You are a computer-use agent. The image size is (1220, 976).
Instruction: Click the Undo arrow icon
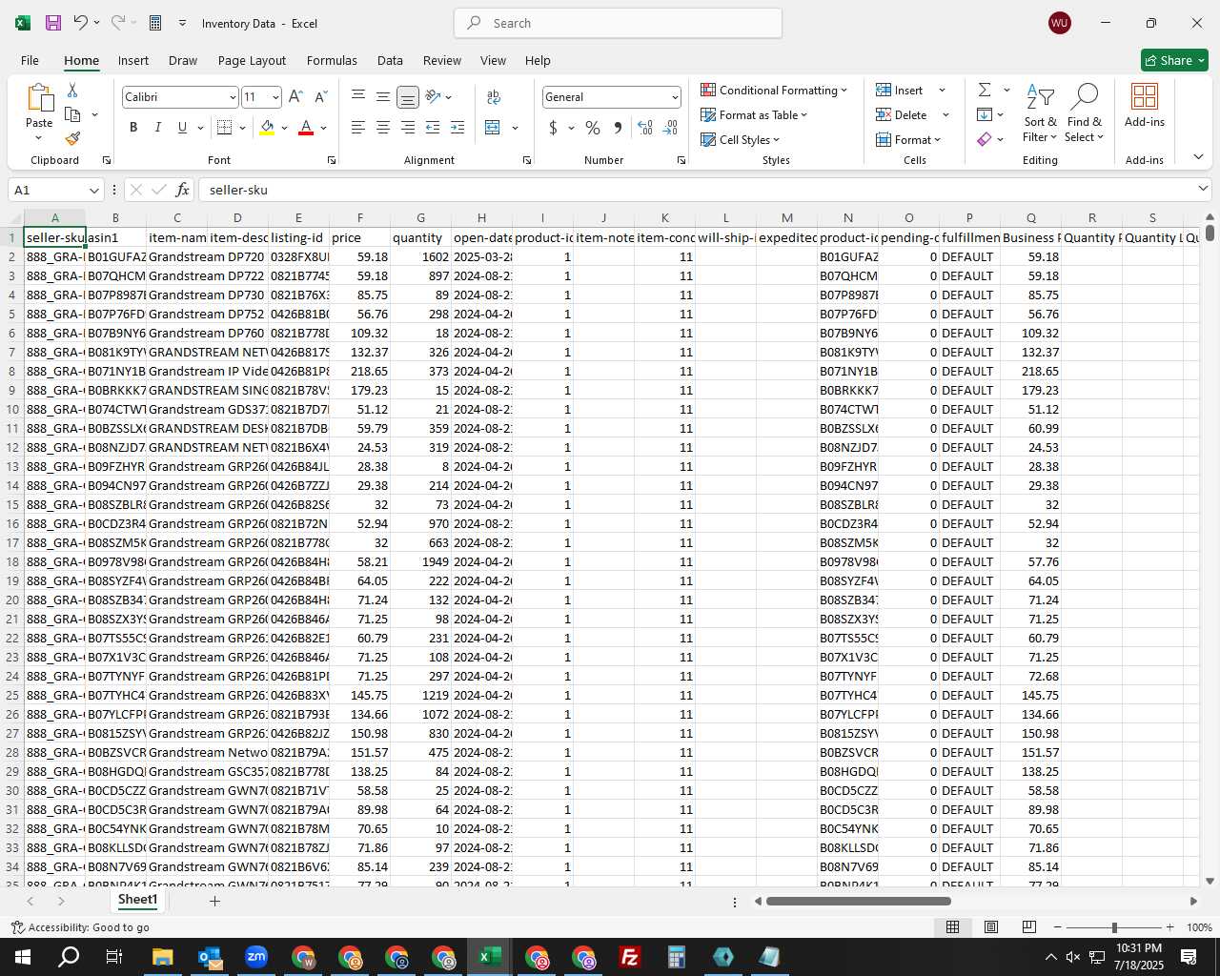pyautogui.click(x=81, y=23)
